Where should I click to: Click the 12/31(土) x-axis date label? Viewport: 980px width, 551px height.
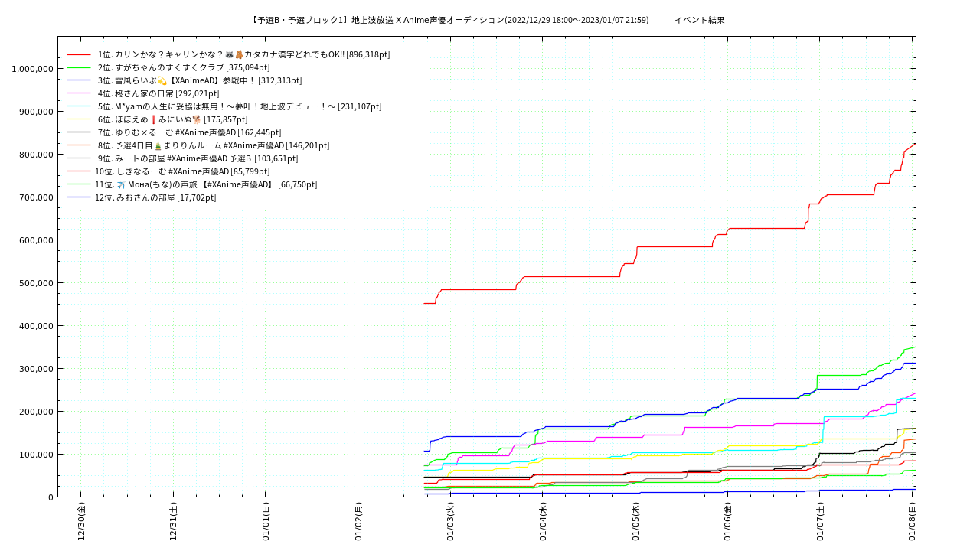(173, 521)
